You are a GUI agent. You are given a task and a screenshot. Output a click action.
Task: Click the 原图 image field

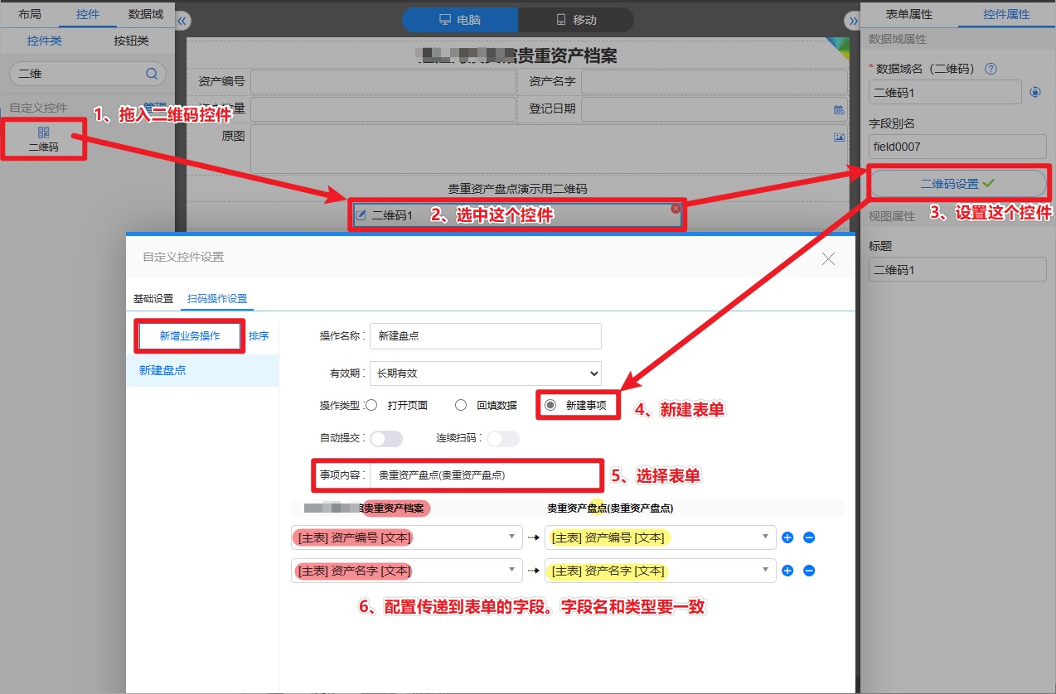pos(549,148)
